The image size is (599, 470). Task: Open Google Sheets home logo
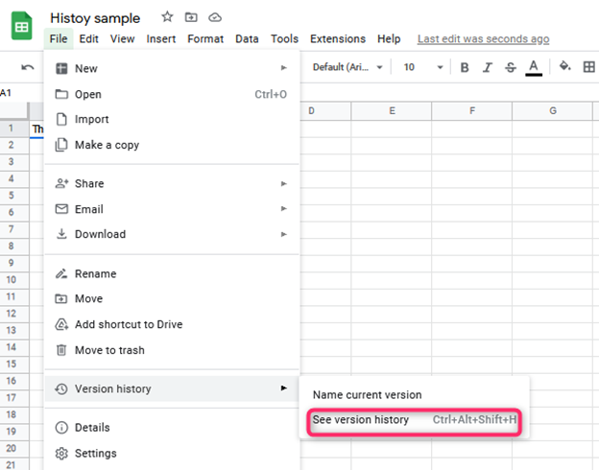(21, 26)
